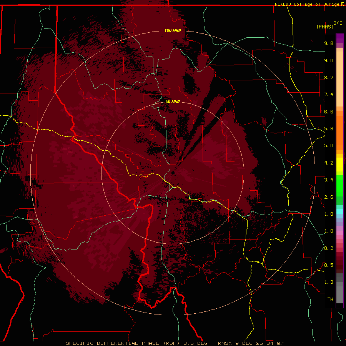The image size is (346, 346).
Task: Click the 7.4 scale value
Action: click(329, 95)
